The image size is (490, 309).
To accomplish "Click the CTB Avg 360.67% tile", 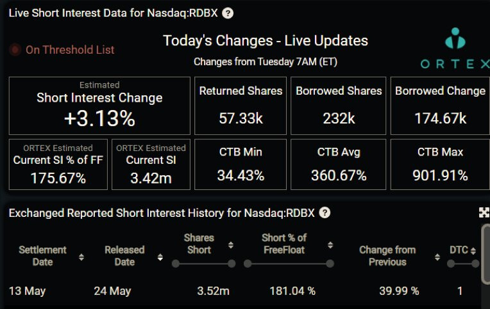I will click(x=339, y=164).
